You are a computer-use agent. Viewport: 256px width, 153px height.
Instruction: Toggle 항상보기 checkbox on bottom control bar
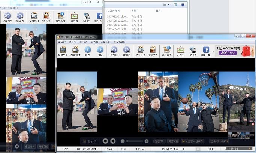coord(84,141)
